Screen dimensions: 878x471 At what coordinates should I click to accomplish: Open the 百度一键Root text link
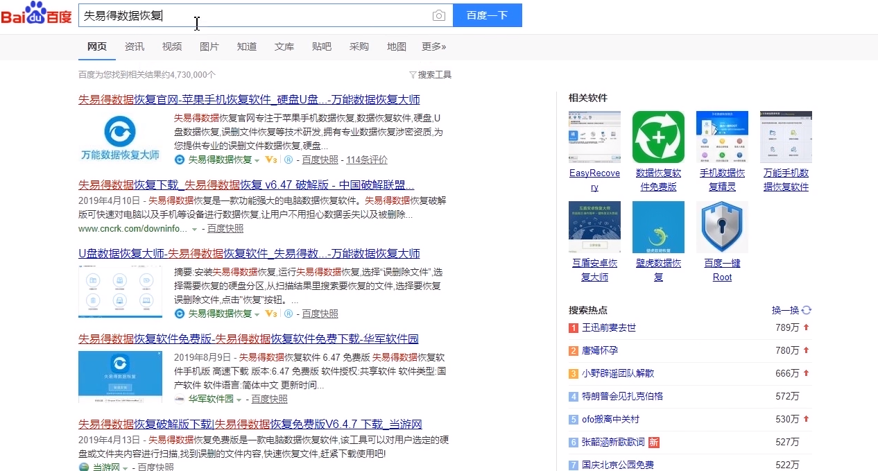coord(722,270)
